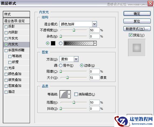Click the contour curve thumbnail
This screenshot has width=154, height=127.
click(64, 94)
